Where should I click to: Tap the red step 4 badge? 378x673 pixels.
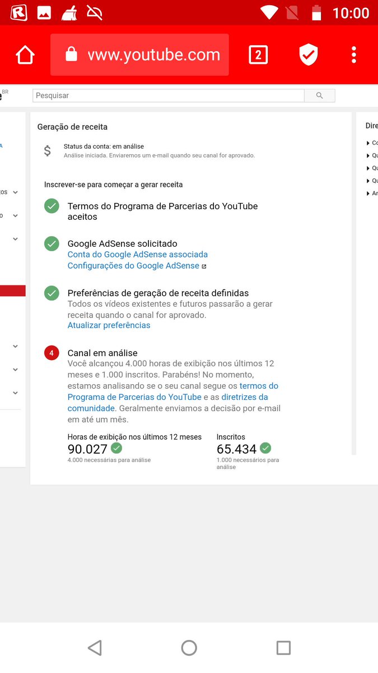point(52,353)
